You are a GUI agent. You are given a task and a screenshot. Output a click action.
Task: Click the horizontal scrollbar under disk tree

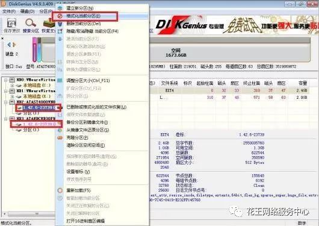pos(31,214)
